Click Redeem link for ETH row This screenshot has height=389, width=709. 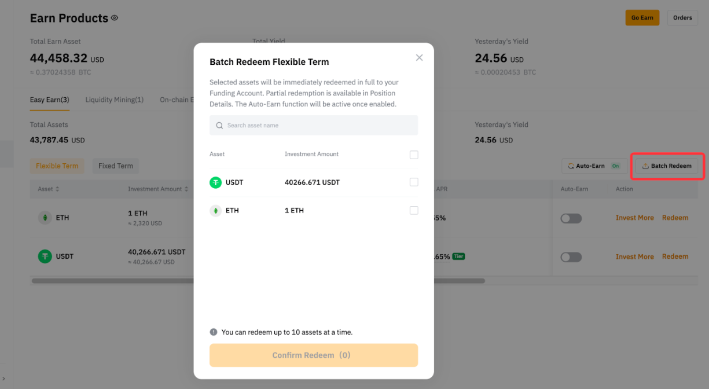tap(675, 218)
